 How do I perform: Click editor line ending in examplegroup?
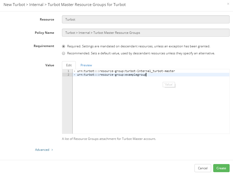pos(110,75)
